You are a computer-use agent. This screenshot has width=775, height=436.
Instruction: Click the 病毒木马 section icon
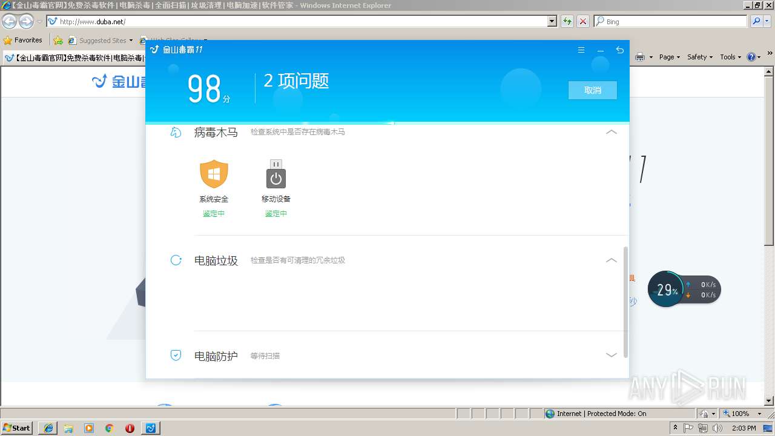point(176,132)
